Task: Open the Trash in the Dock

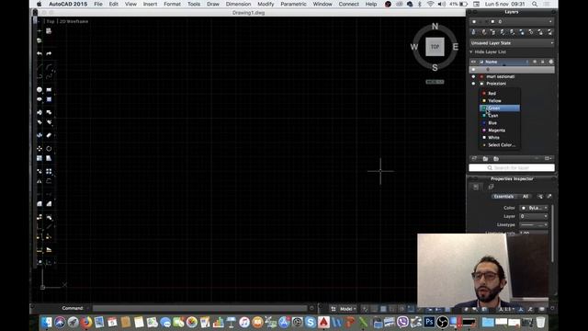Action: (x=540, y=322)
